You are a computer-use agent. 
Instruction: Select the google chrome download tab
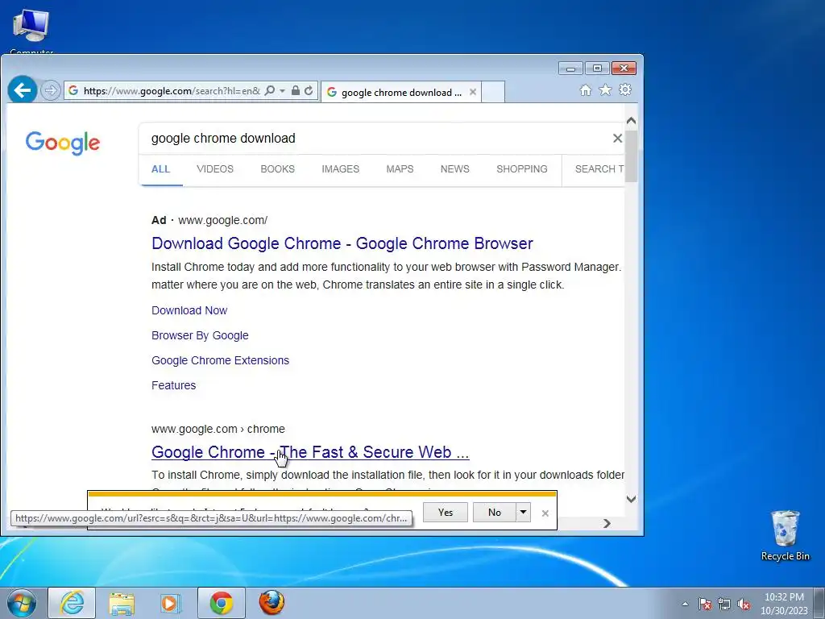click(401, 92)
